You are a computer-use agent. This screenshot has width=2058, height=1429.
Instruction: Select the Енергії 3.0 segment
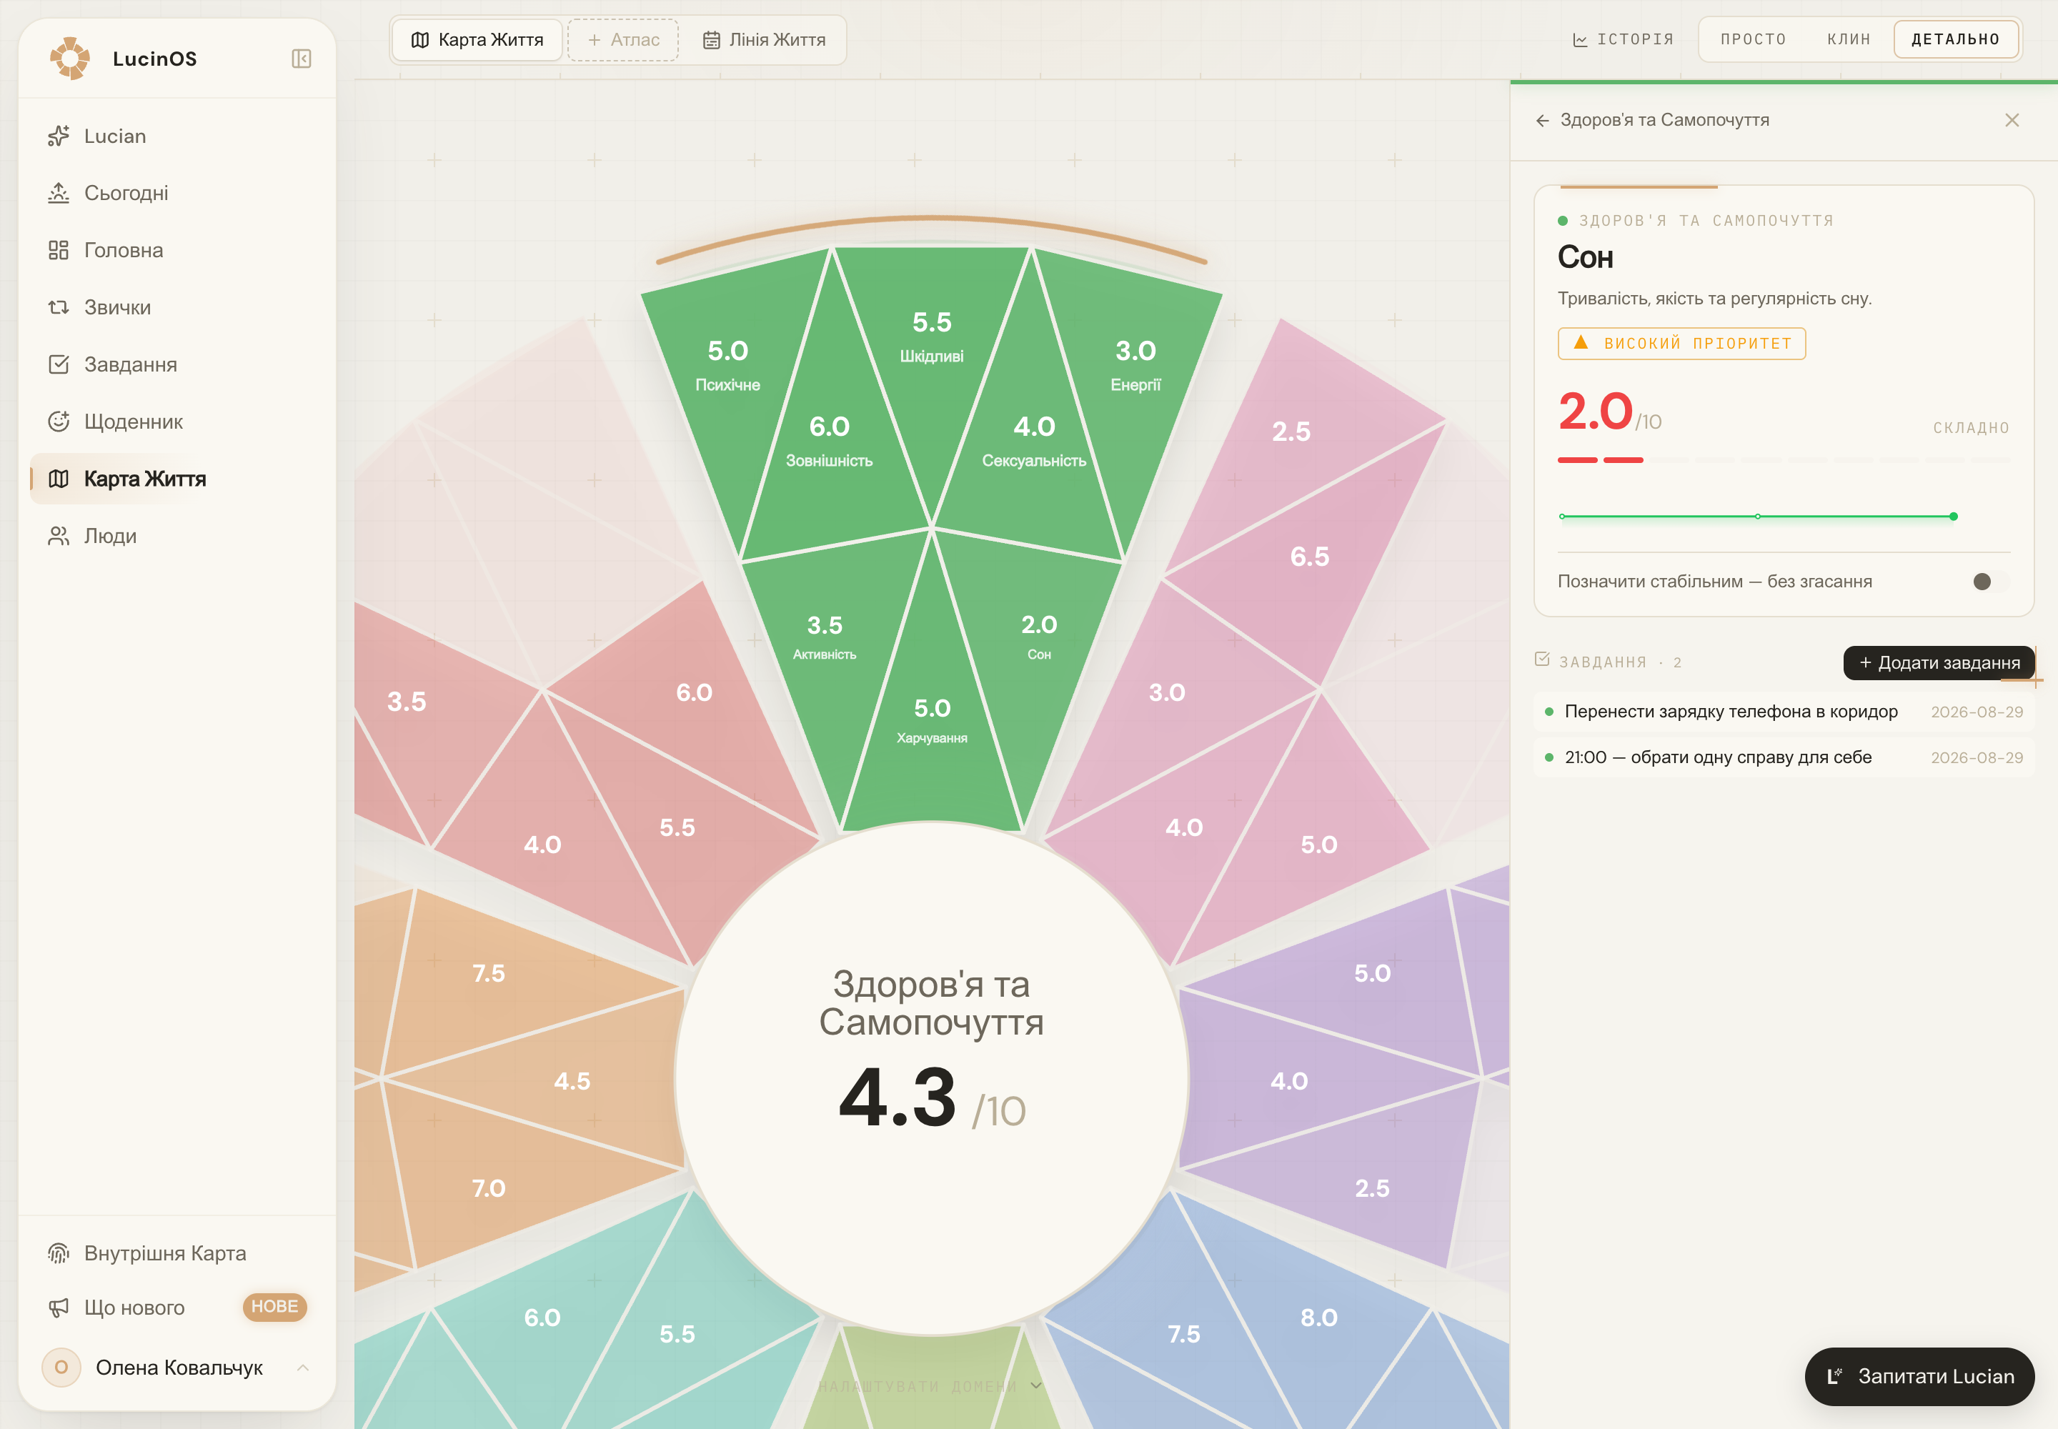tap(1135, 365)
